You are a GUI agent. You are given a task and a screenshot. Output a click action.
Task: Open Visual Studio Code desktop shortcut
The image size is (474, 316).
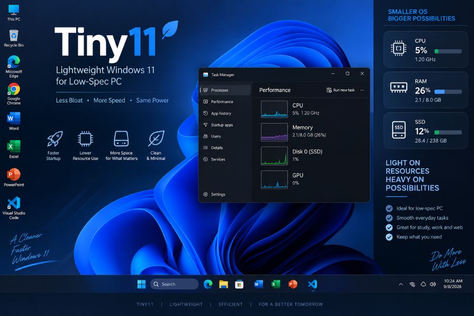pos(14,208)
